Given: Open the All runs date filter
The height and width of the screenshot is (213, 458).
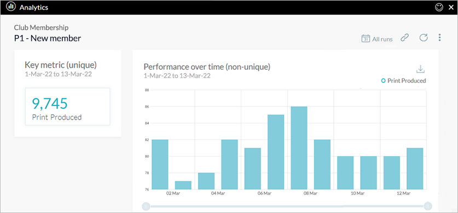Looking at the screenshot, I should 377,39.
